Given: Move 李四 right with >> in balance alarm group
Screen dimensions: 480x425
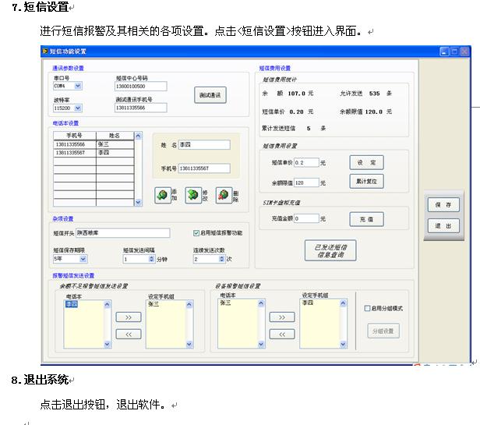Looking at the screenshot, I should (128, 317).
